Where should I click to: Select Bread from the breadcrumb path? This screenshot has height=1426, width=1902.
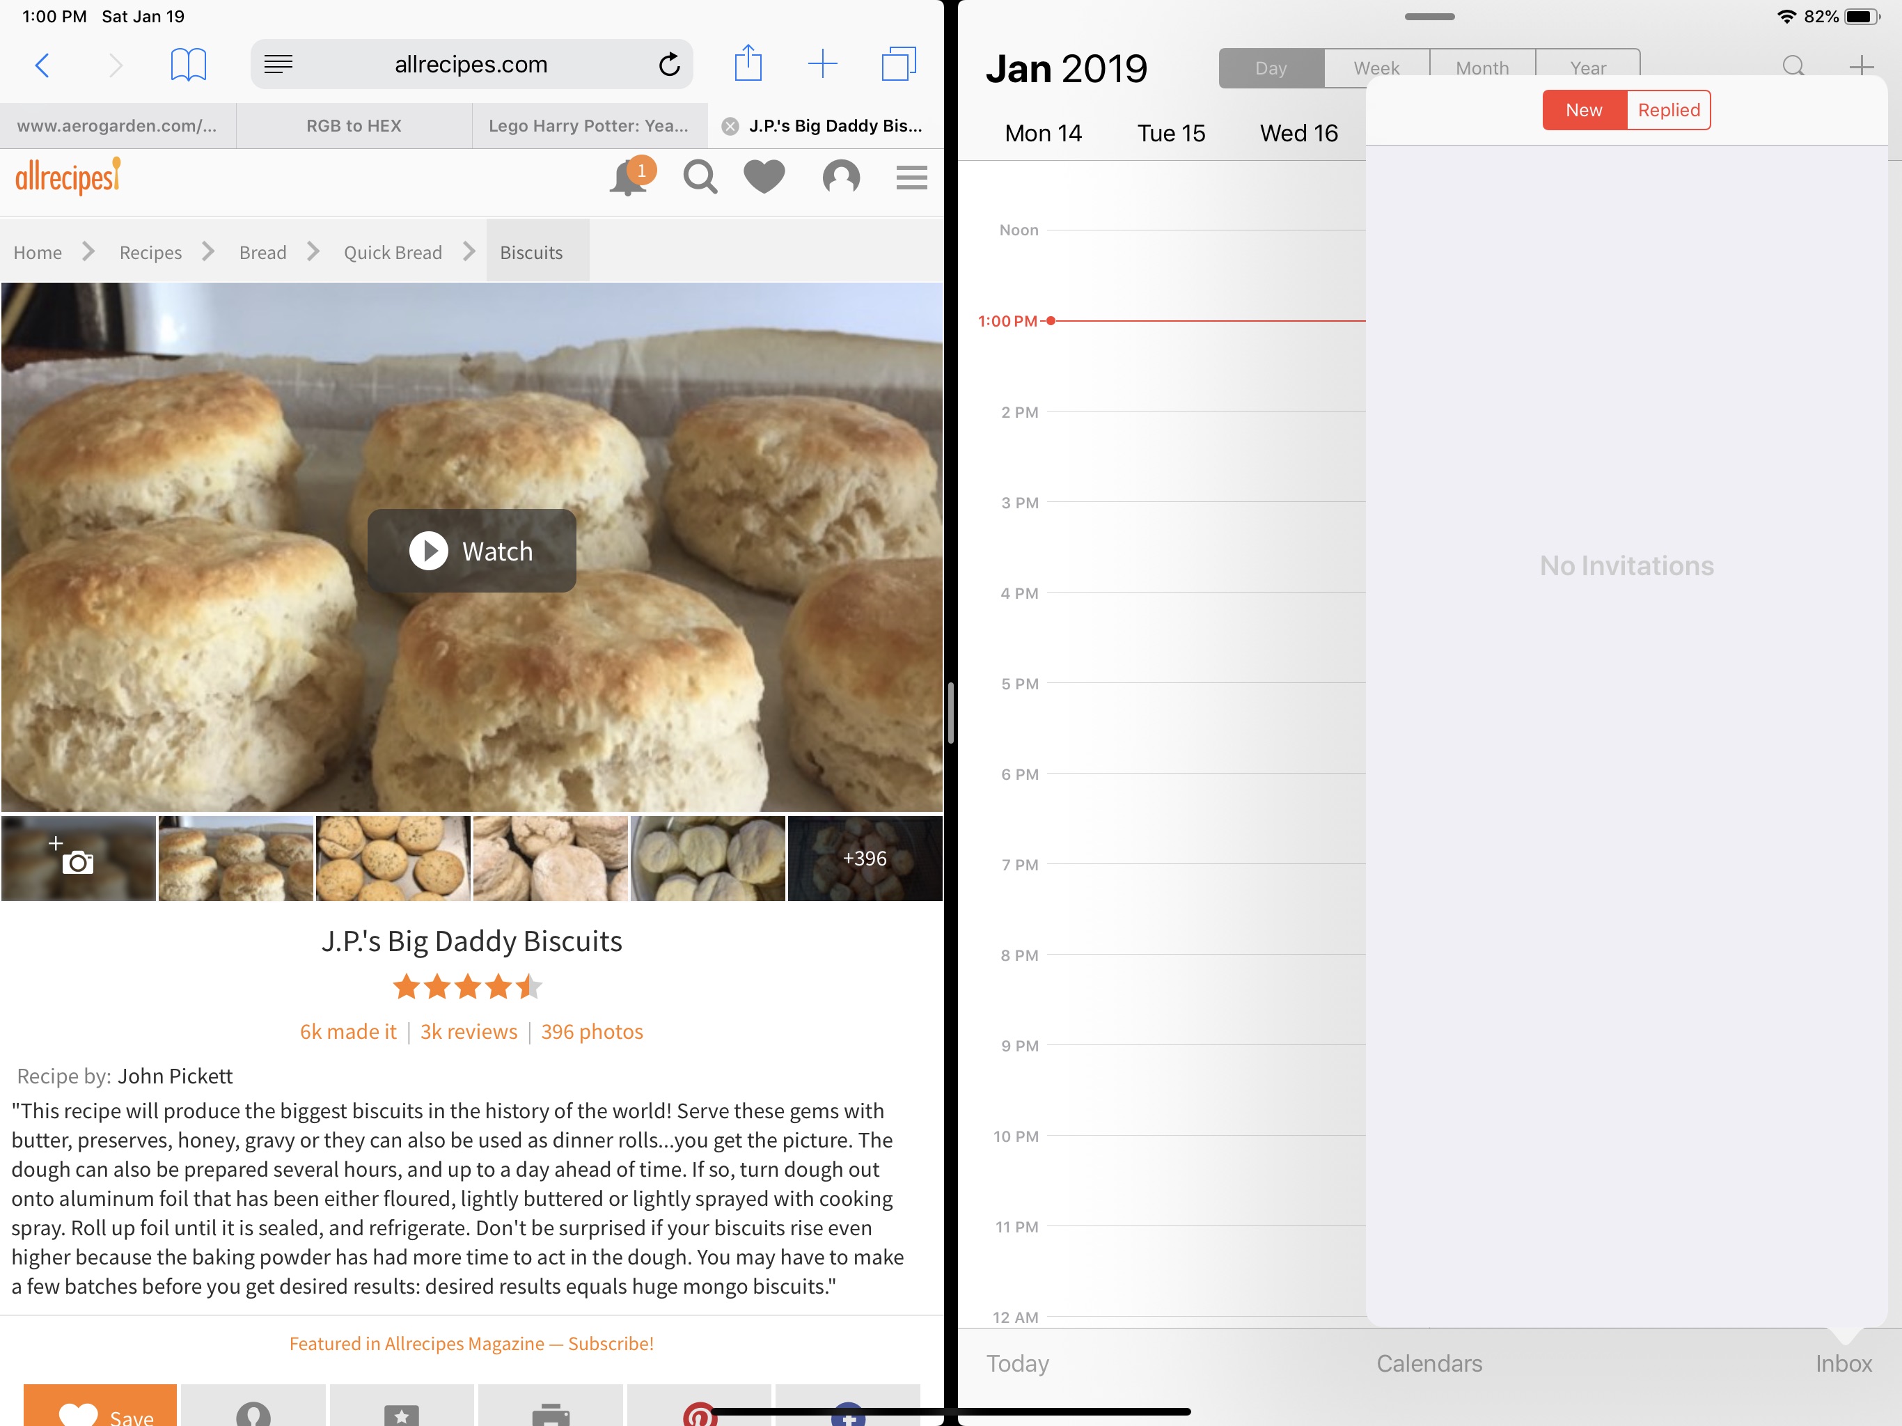tap(262, 252)
